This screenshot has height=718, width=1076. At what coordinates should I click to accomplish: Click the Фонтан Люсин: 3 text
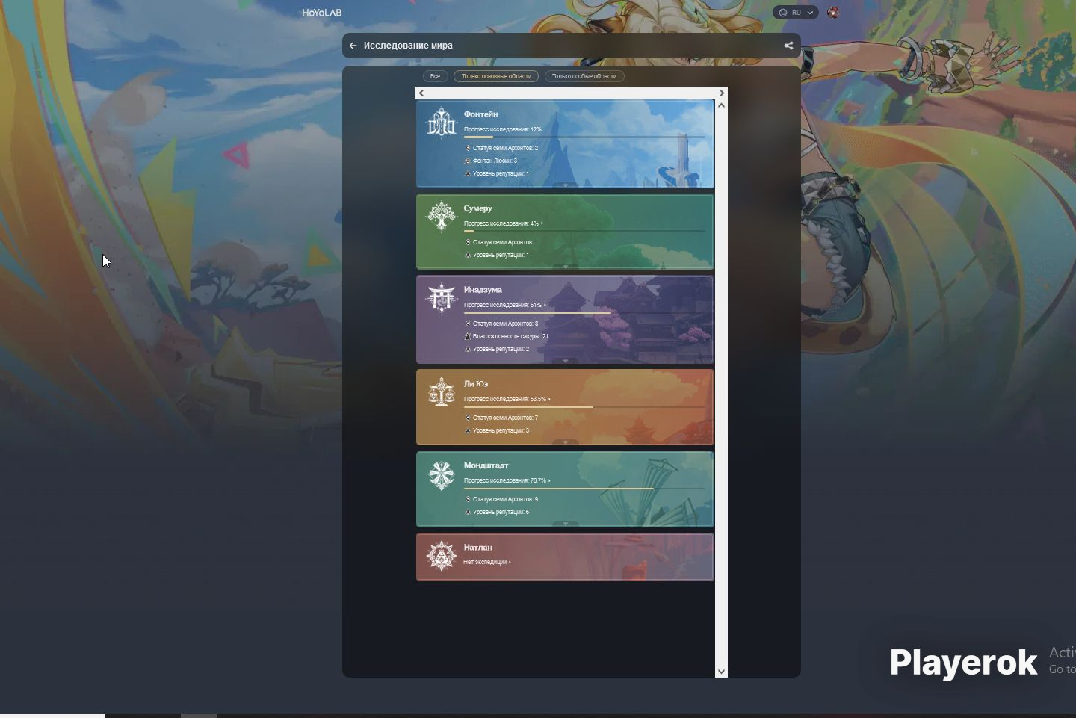click(x=495, y=161)
